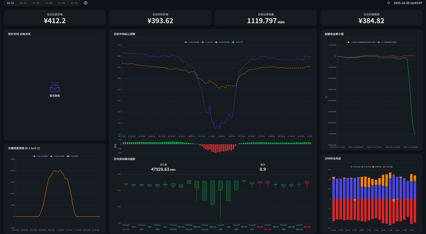Click the 次日价格预测 ¥384.82 card

(x=371, y=18)
